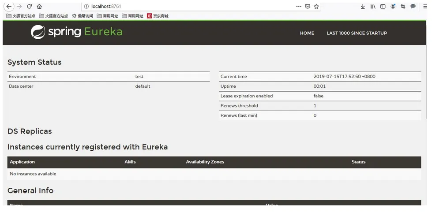Screen dimensions: 432x212
Task: Select the 2019-07-15T17:52:50 +0800 timestamp value
Action: [x=344, y=77]
